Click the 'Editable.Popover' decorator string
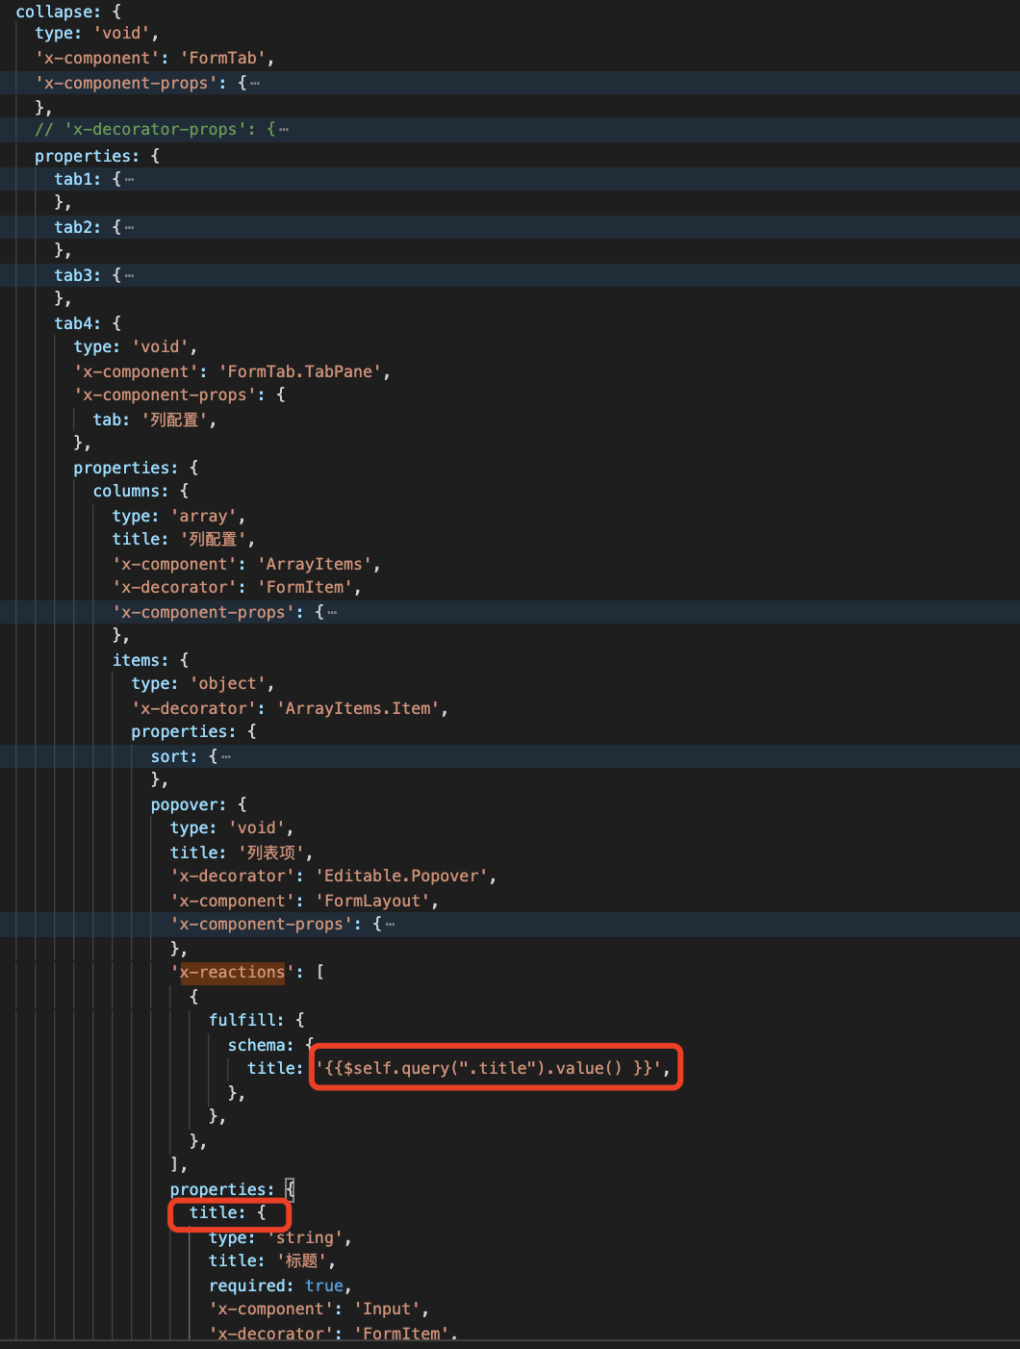Image resolution: width=1020 pixels, height=1349 pixels. (x=405, y=877)
